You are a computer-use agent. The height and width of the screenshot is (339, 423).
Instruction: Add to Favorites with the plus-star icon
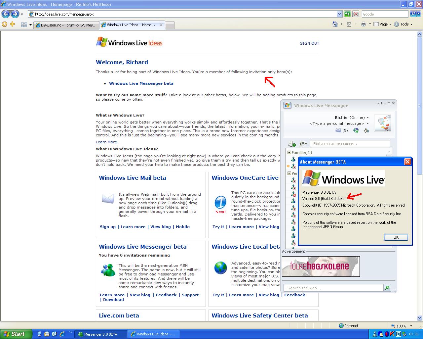[13, 24]
